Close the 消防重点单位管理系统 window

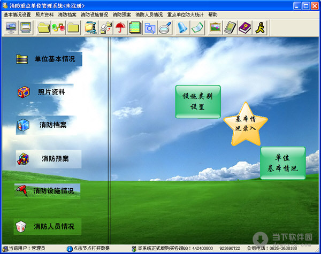pos(315,6)
